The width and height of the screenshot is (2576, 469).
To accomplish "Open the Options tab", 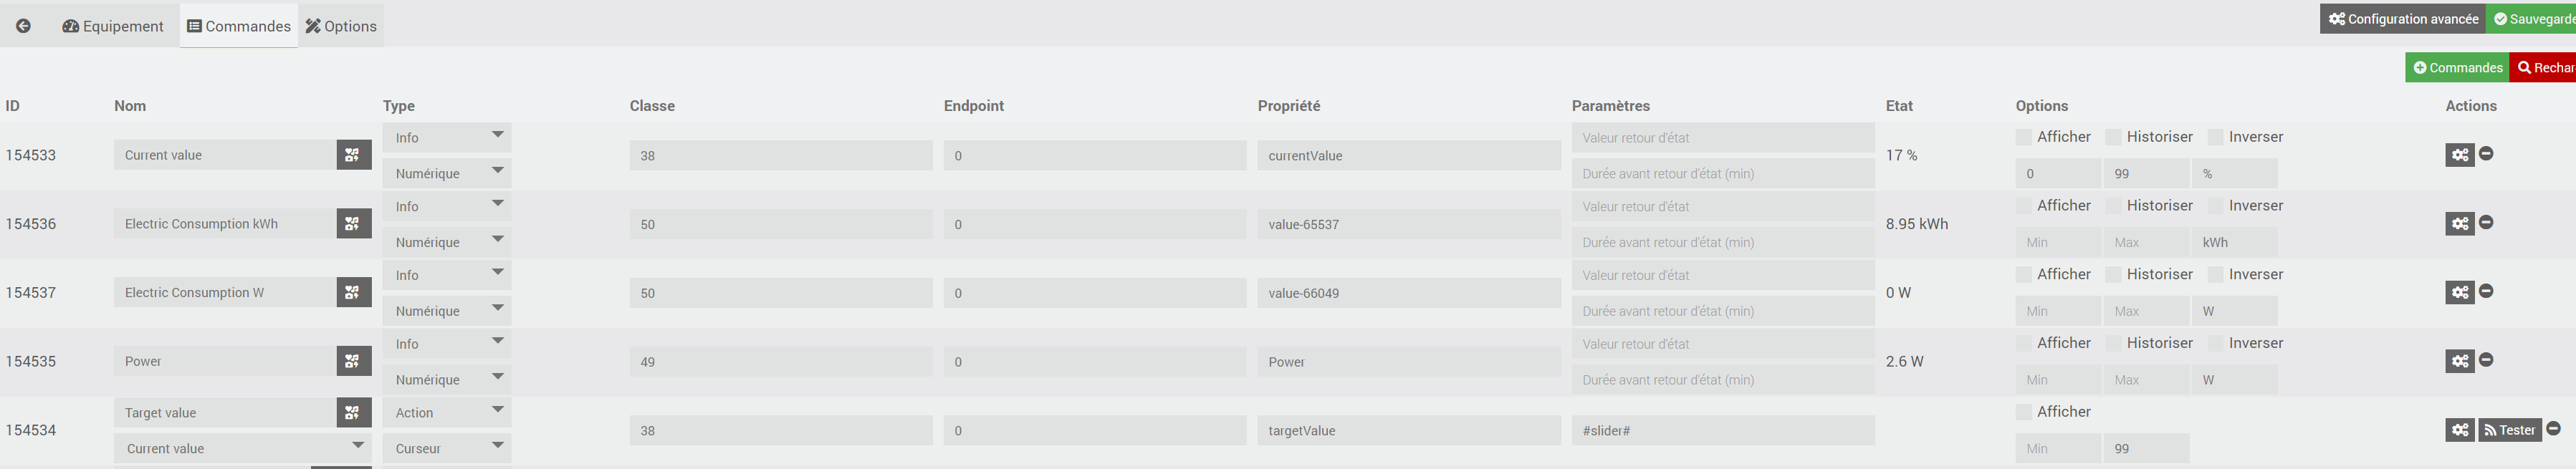I will [x=341, y=26].
